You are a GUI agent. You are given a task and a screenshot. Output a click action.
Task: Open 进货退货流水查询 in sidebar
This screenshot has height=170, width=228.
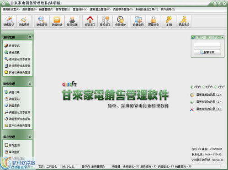[17, 65]
